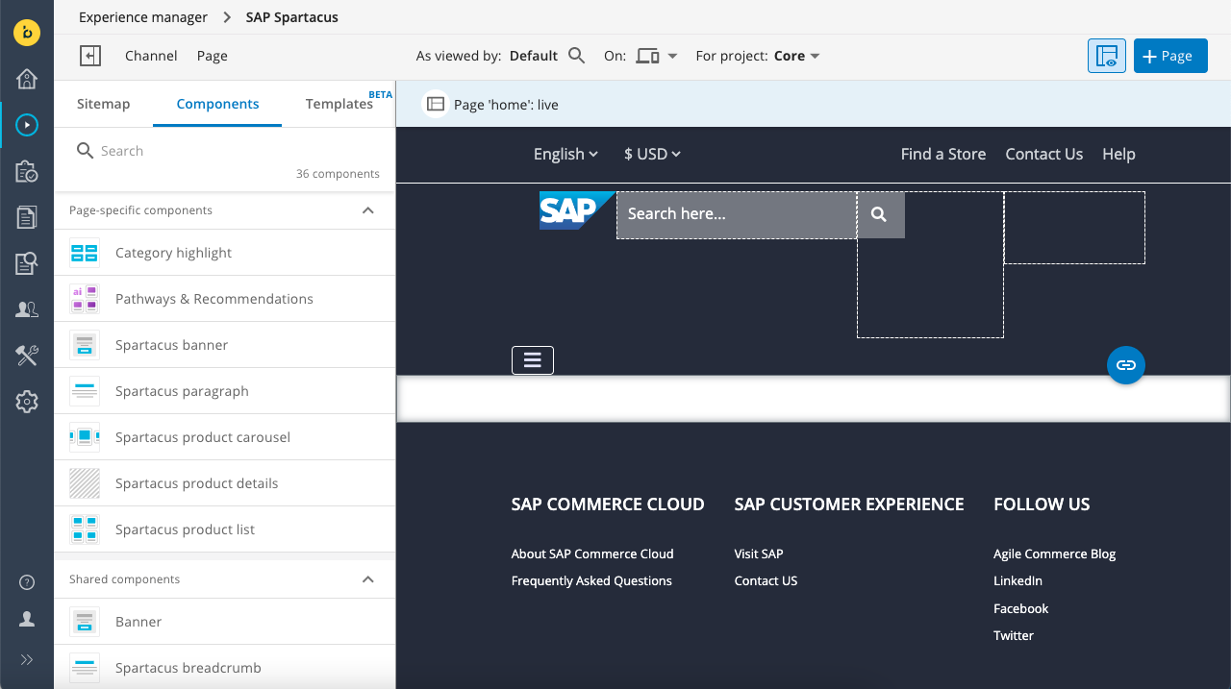
Task: Open the user account icon
Action: (27, 620)
